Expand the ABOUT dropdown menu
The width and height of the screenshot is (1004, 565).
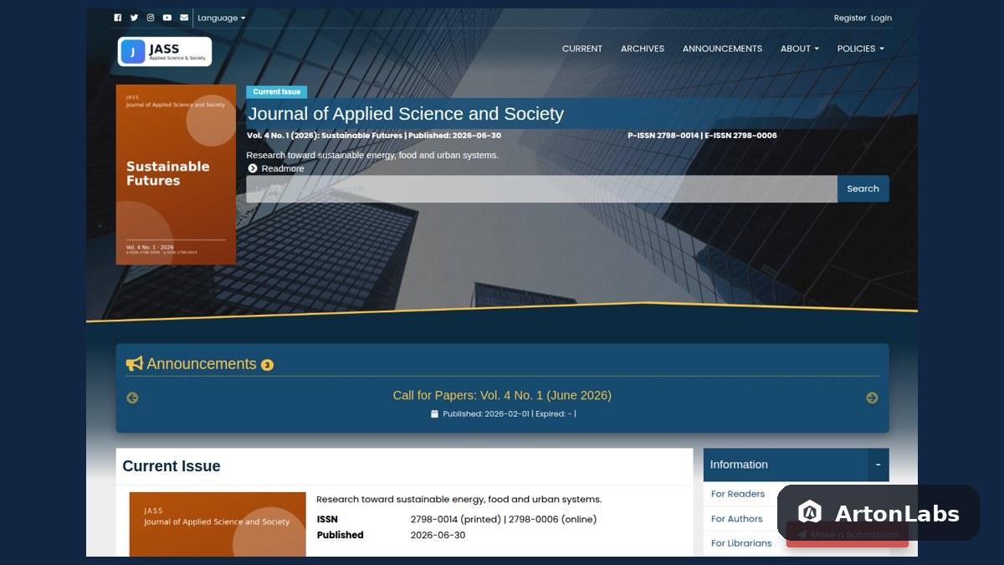[x=800, y=49]
